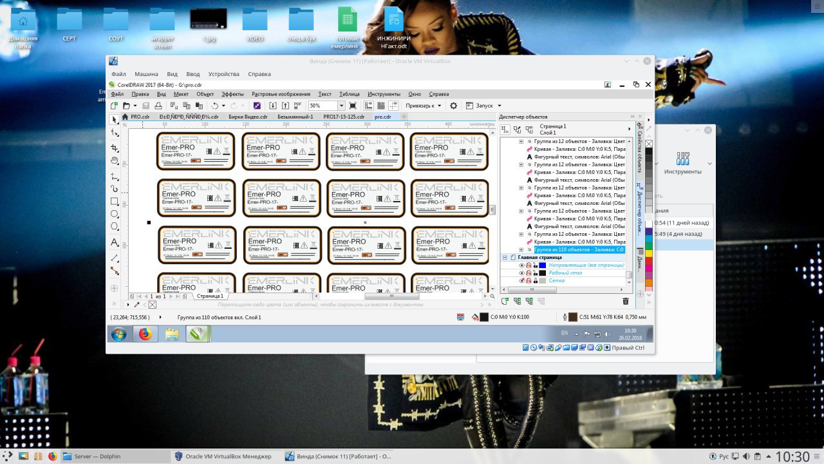Click the brown outline color swatch in status bar
Image resolution: width=824 pixels, height=464 pixels.
click(x=572, y=317)
